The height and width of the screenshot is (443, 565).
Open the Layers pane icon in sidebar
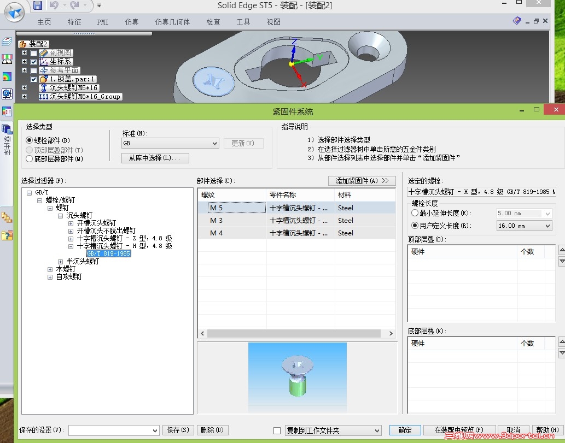(x=7, y=42)
